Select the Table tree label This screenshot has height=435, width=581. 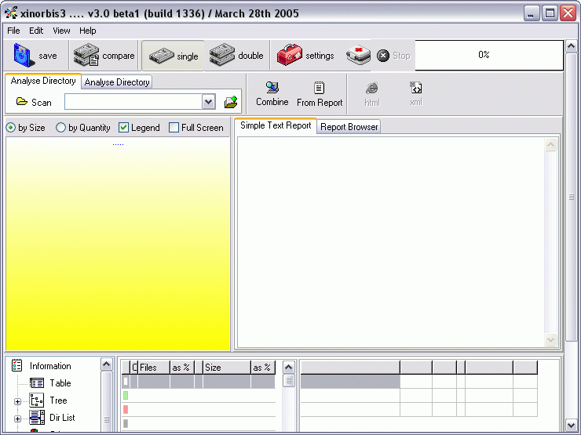tap(60, 382)
